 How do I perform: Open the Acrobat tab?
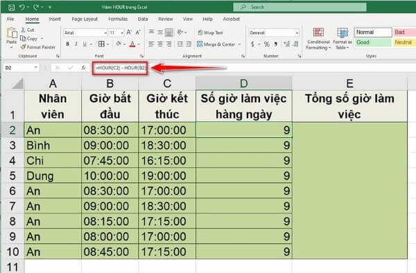click(232, 19)
